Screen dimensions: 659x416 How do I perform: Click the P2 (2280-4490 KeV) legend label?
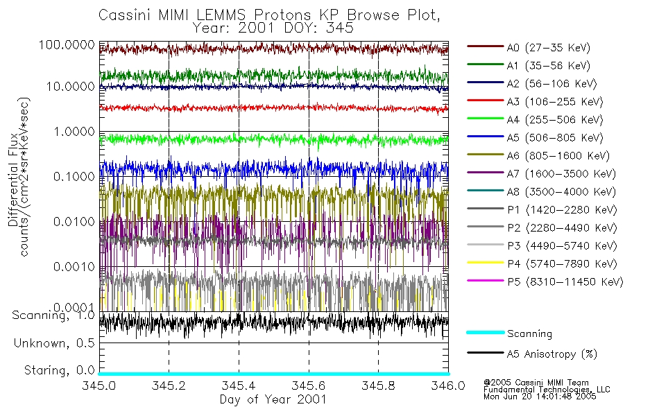click(x=562, y=228)
